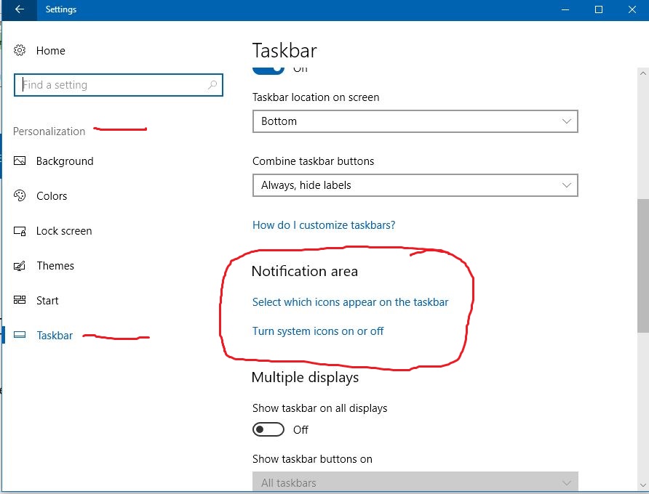Screen dimensions: 649x494
Task: Click the Themes brush icon
Action: pyautogui.click(x=20, y=265)
